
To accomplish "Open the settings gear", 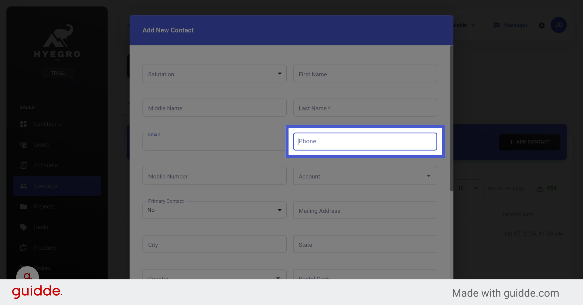I will 542,25.
